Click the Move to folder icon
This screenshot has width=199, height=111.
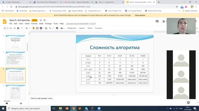point(44,20)
